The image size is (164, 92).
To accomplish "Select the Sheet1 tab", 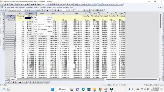I will 13,79.
